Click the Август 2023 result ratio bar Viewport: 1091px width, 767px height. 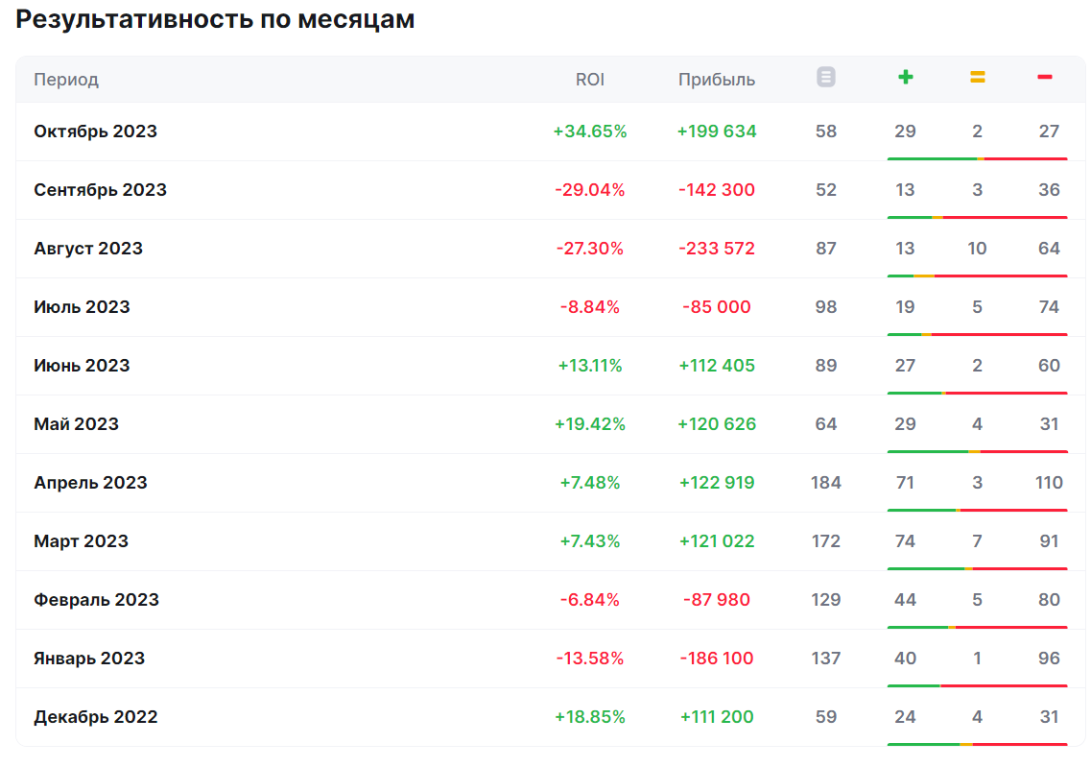(x=977, y=276)
